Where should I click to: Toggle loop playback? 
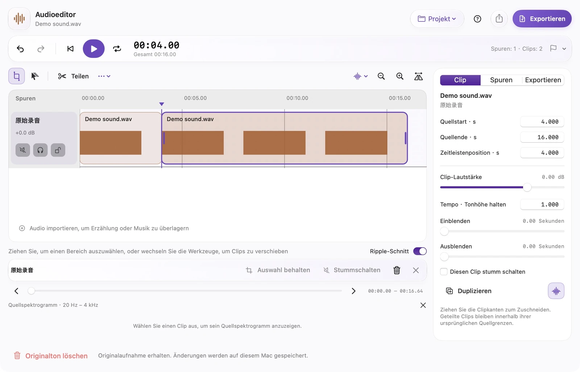tap(117, 49)
